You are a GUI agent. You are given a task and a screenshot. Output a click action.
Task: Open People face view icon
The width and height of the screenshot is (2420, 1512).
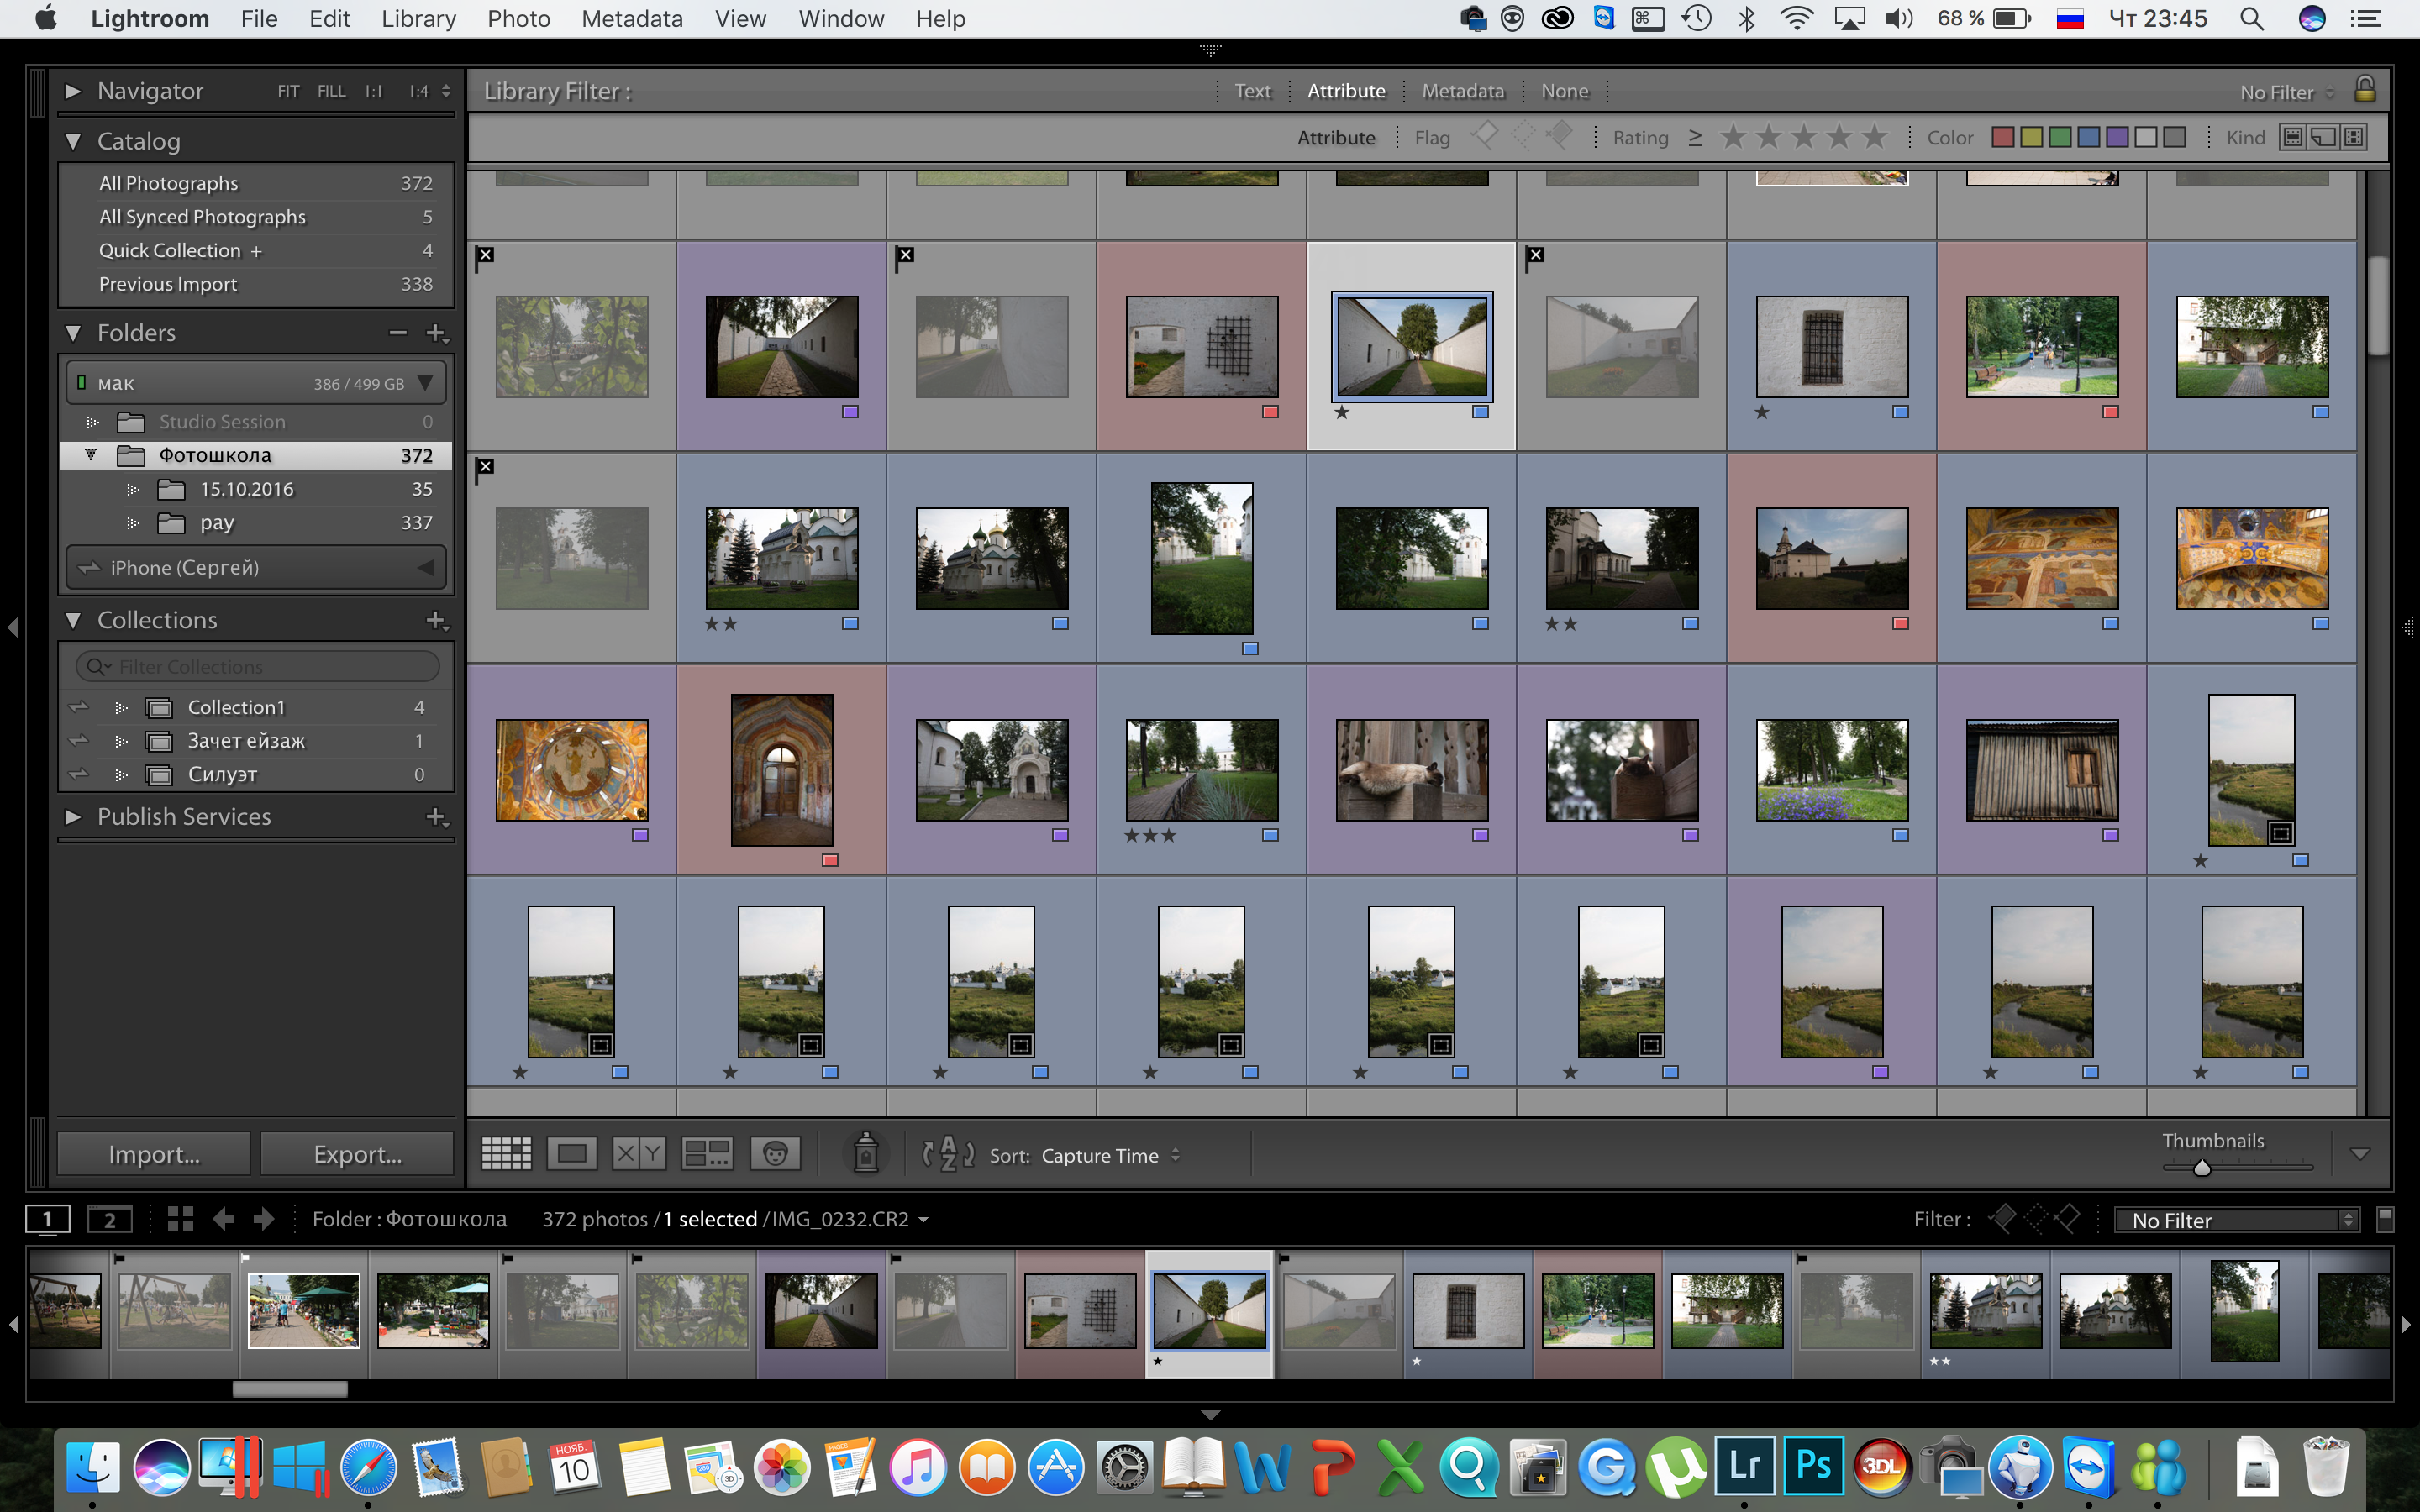click(x=775, y=1154)
